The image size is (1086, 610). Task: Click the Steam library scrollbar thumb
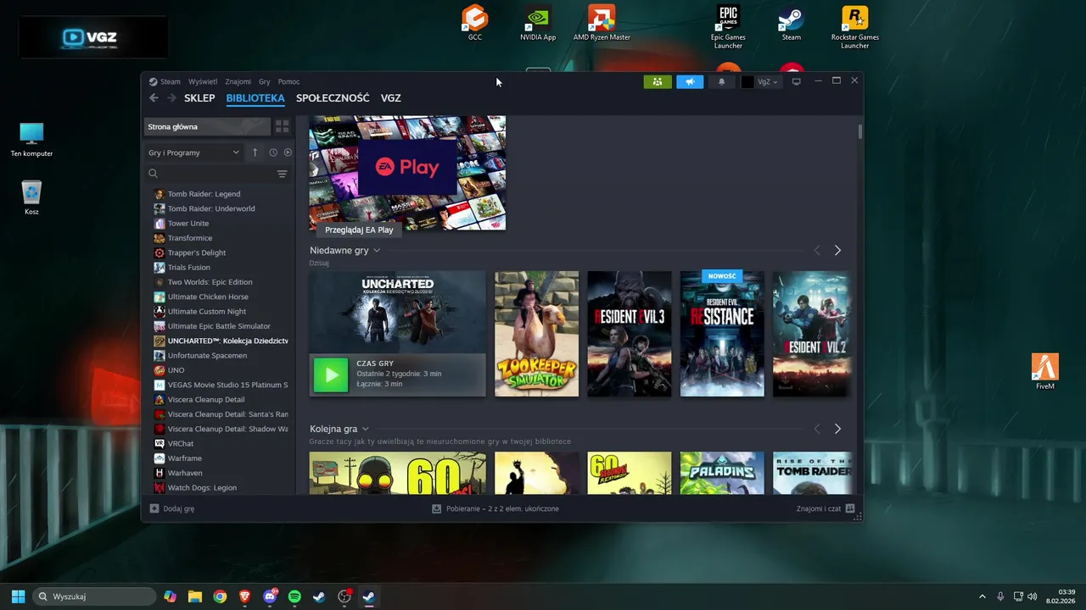860,131
